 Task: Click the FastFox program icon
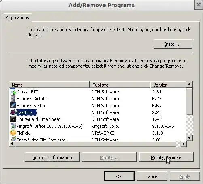point(13,112)
